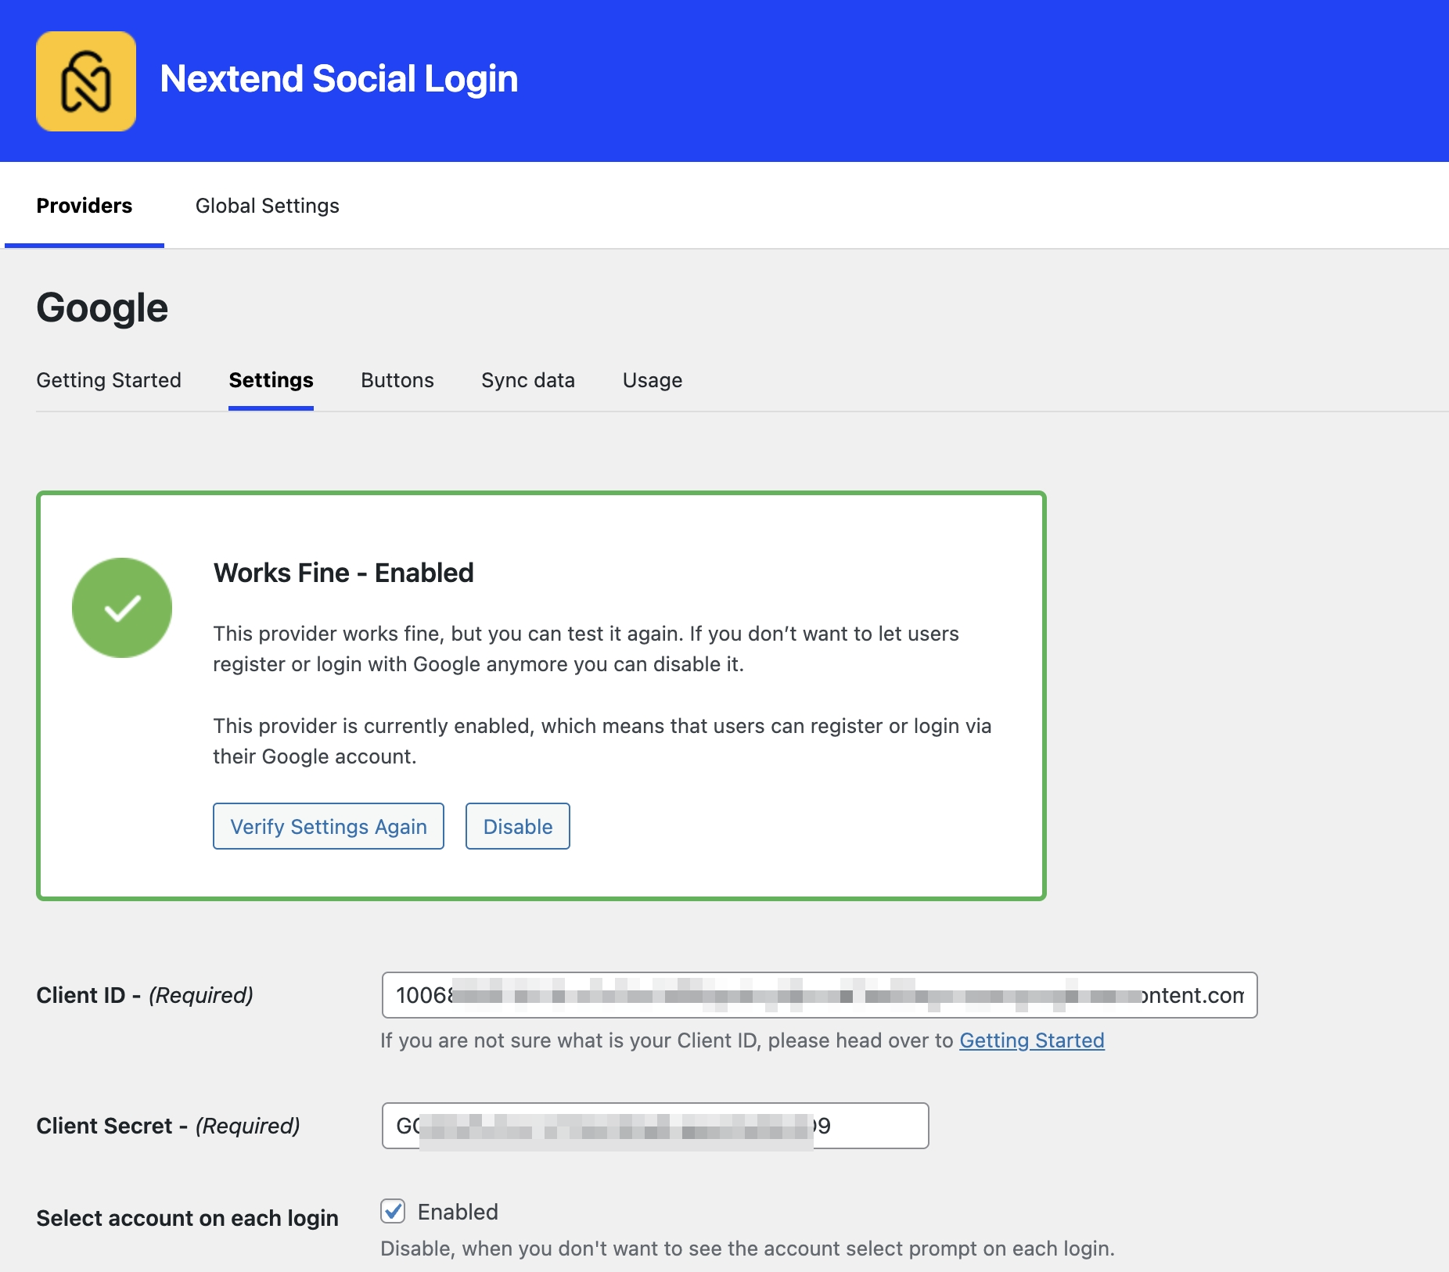
Task: Switch to the Providers tab
Action: coord(84,206)
